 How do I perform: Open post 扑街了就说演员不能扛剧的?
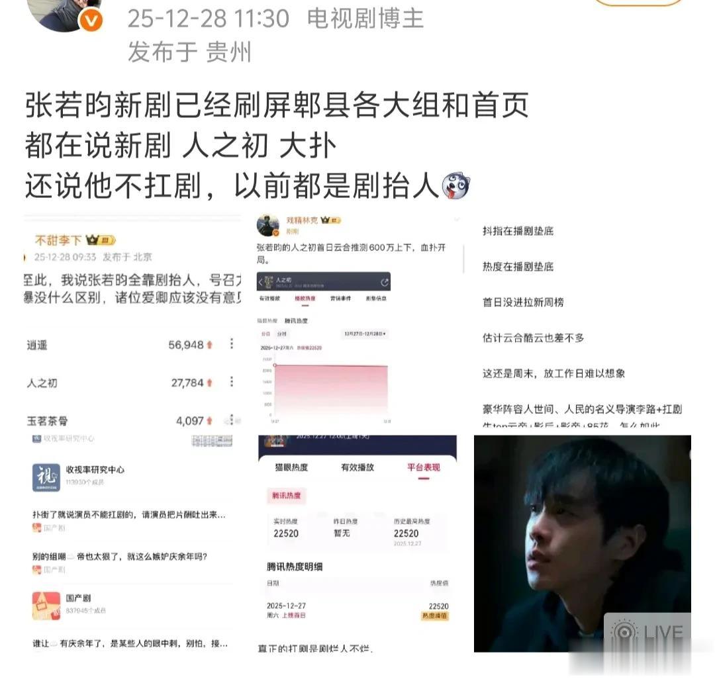click(128, 515)
